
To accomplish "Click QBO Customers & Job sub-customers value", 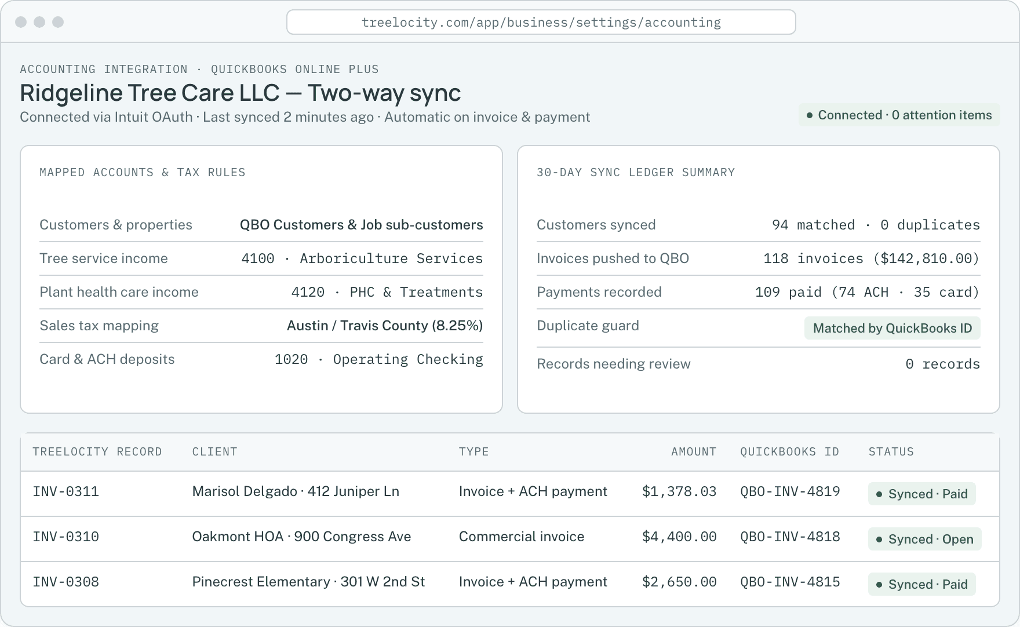I will (362, 225).
